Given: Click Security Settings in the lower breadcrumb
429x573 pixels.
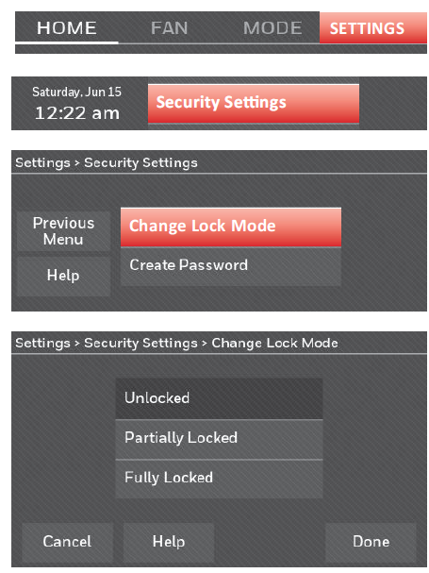Looking at the screenshot, I should tap(140, 344).
